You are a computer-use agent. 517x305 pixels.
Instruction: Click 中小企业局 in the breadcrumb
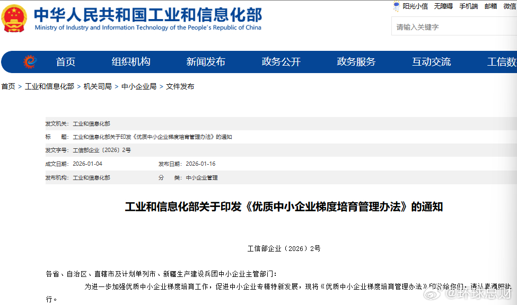pyautogui.click(x=139, y=86)
